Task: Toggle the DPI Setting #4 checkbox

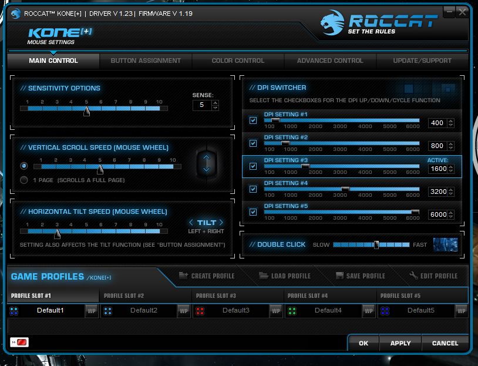Action: click(x=253, y=189)
